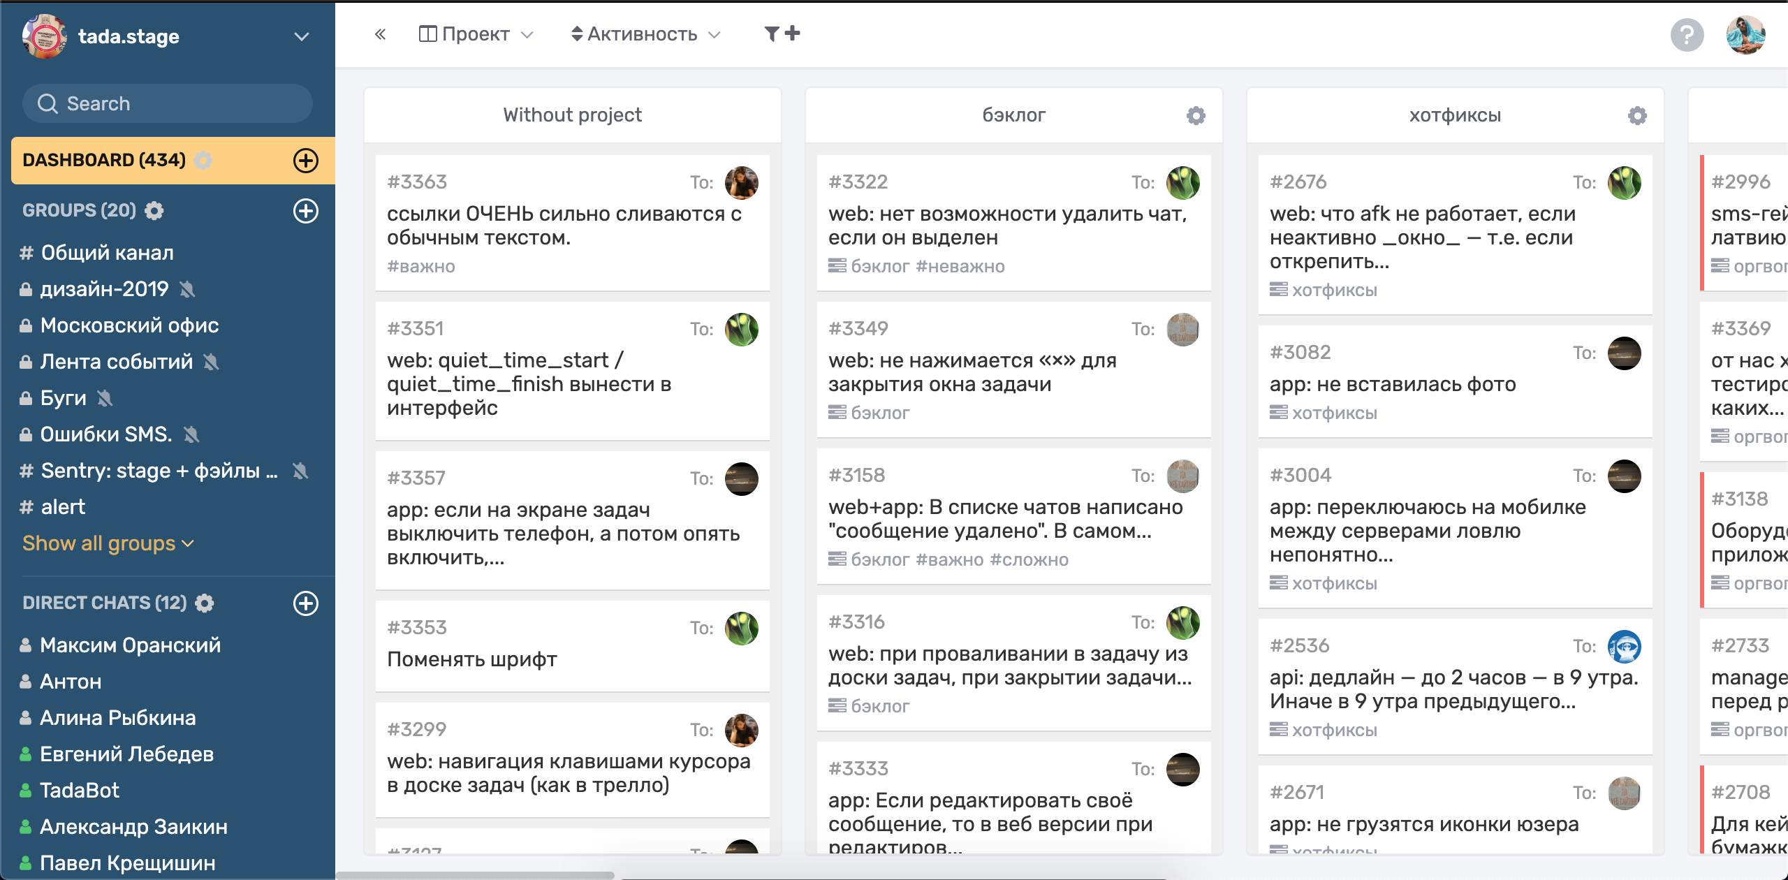Screen dimensions: 1788x880
Task: Open the Проект grouping dropdown
Action: tap(476, 34)
